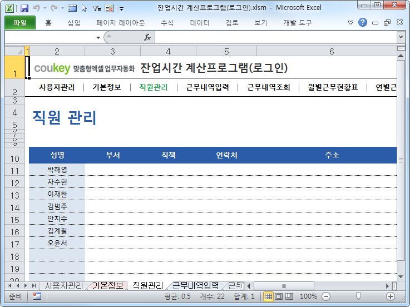Click the filter funnel icon in quick access toolbar
Image resolution: width=410 pixels, height=307 pixels.
[96, 9]
